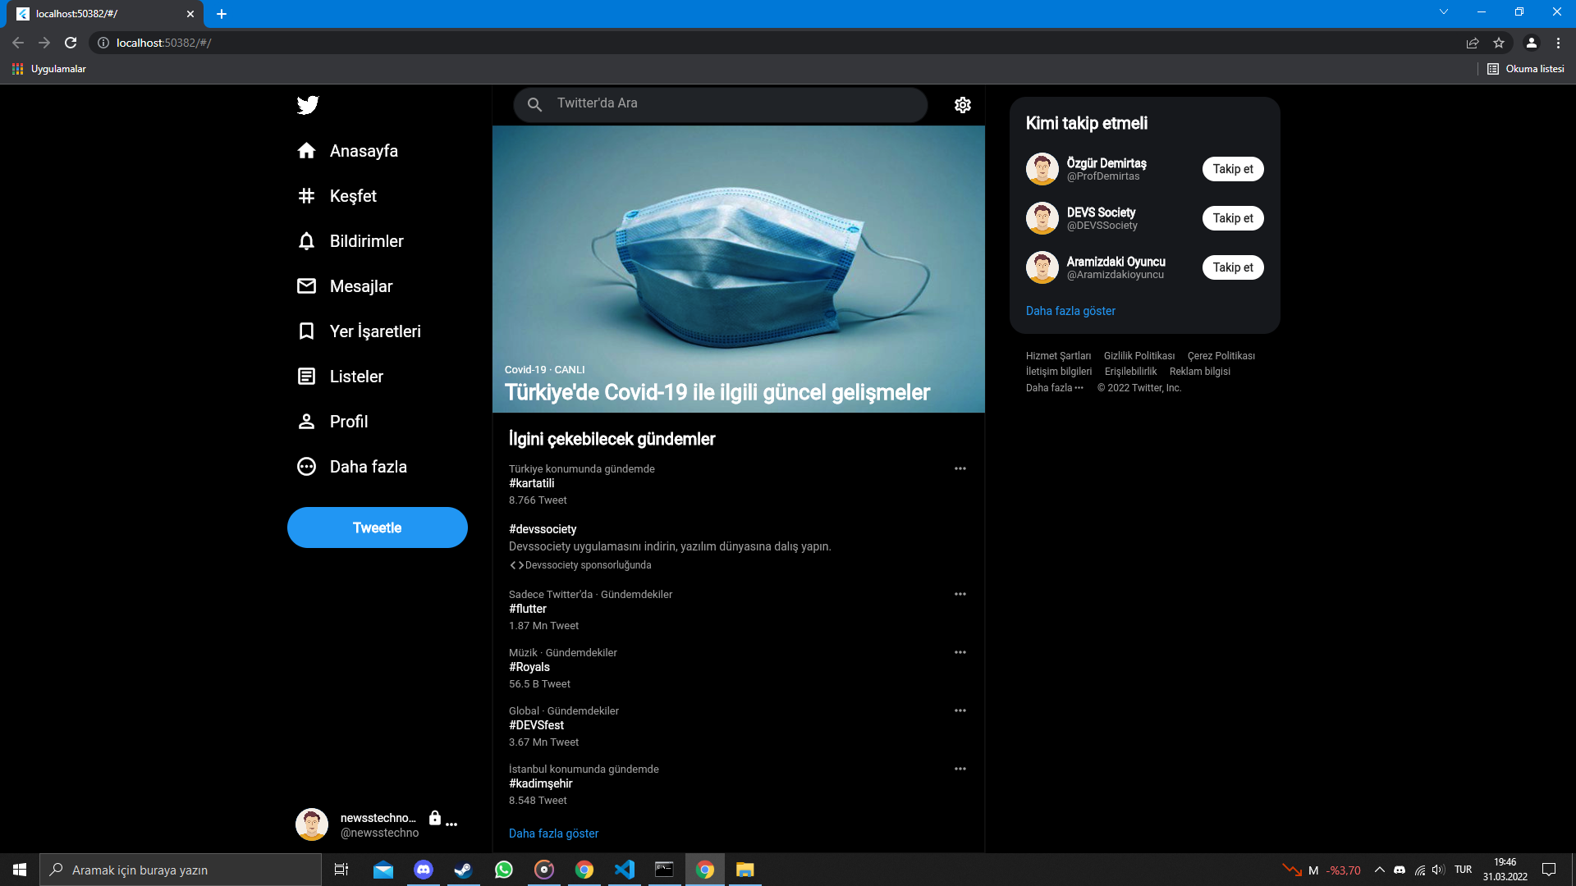Open options for #Royals trend
Image resolution: width=1576 pixels, height=886 pixels.
(960, 652)
